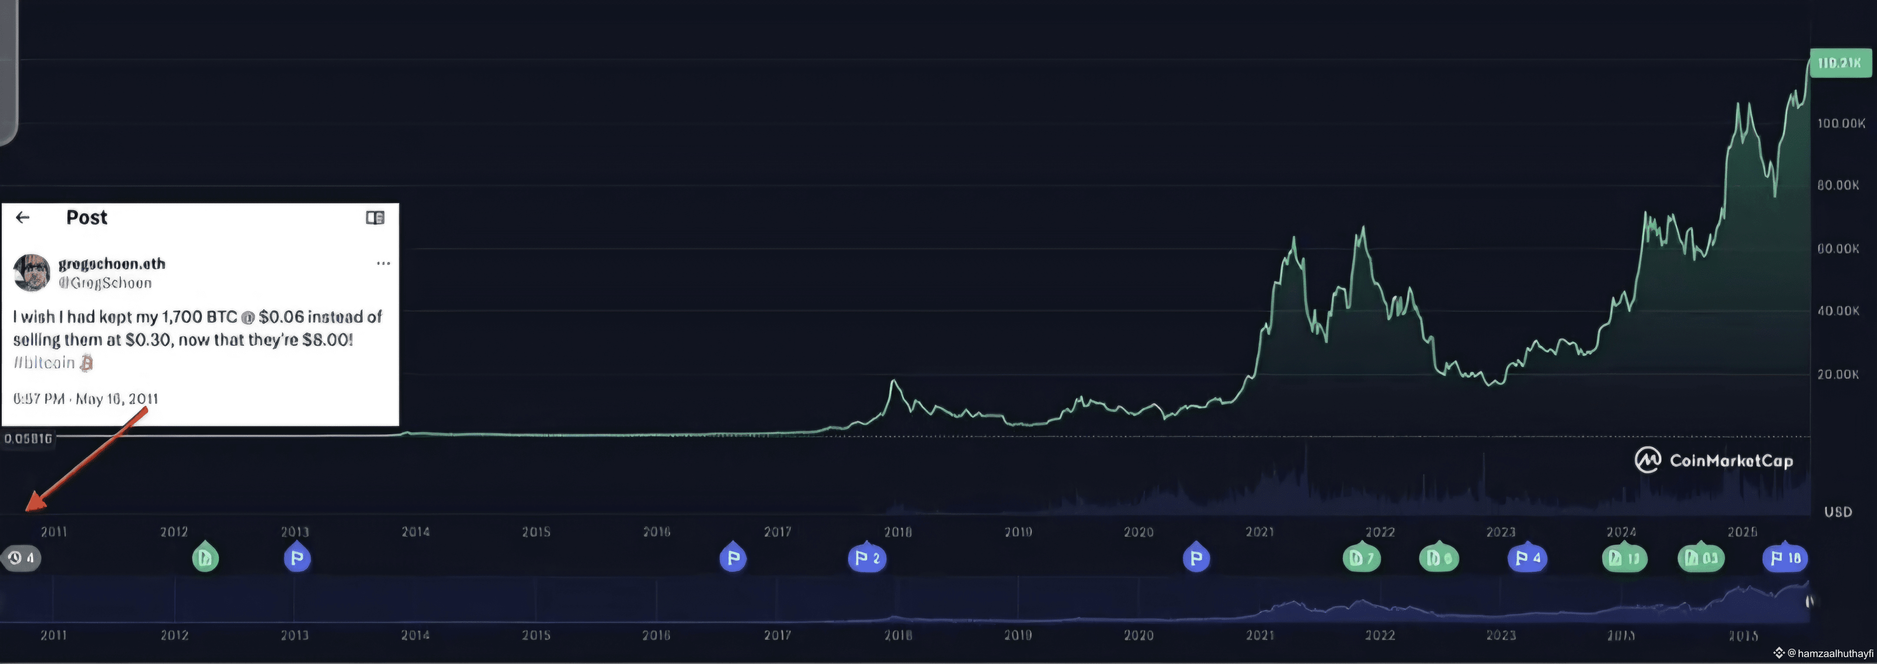Image resolution: width=1877 pixels, height=664 pixels.
Task: Click the blue flag marker labeled 4
Action: coord(1527,558)
